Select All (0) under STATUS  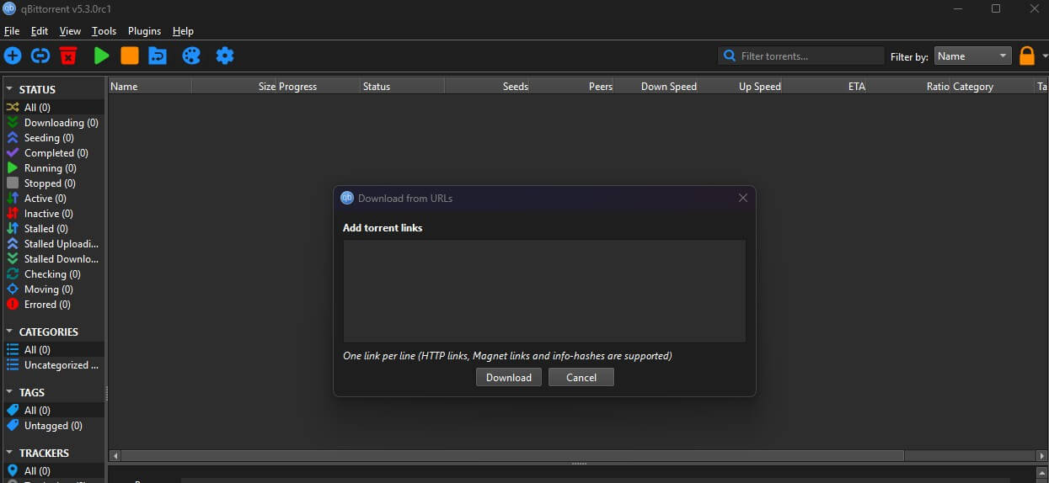(52, 108)
